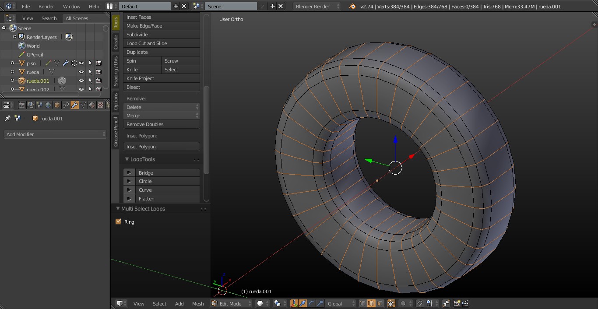This screenshot has width=598, height=309.
Task: Switch to the Shading / UVs tab
Action: click(x=116, y=71)
